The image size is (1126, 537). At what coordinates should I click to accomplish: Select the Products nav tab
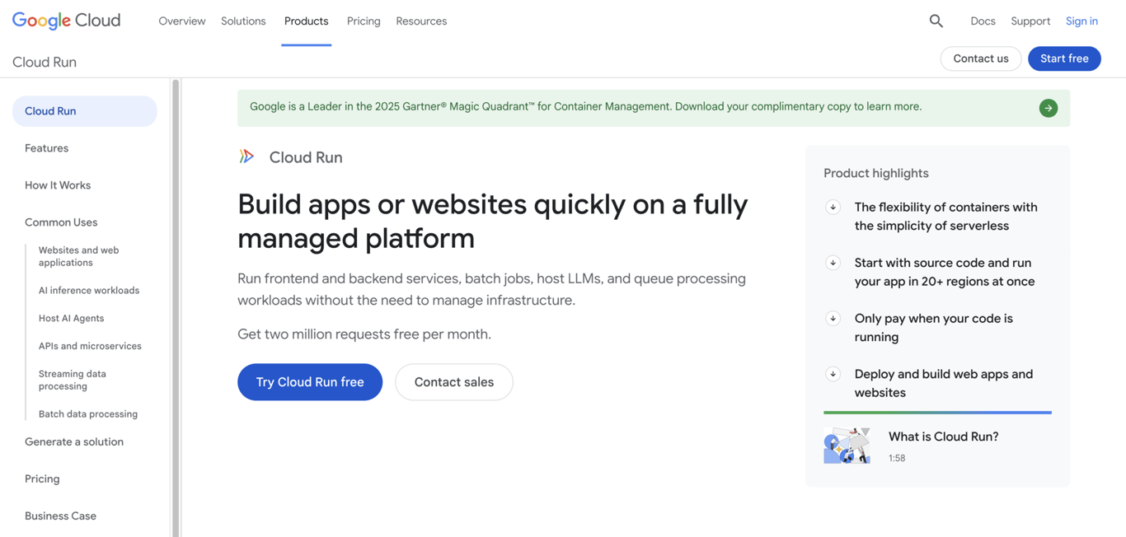click(306, 21)
